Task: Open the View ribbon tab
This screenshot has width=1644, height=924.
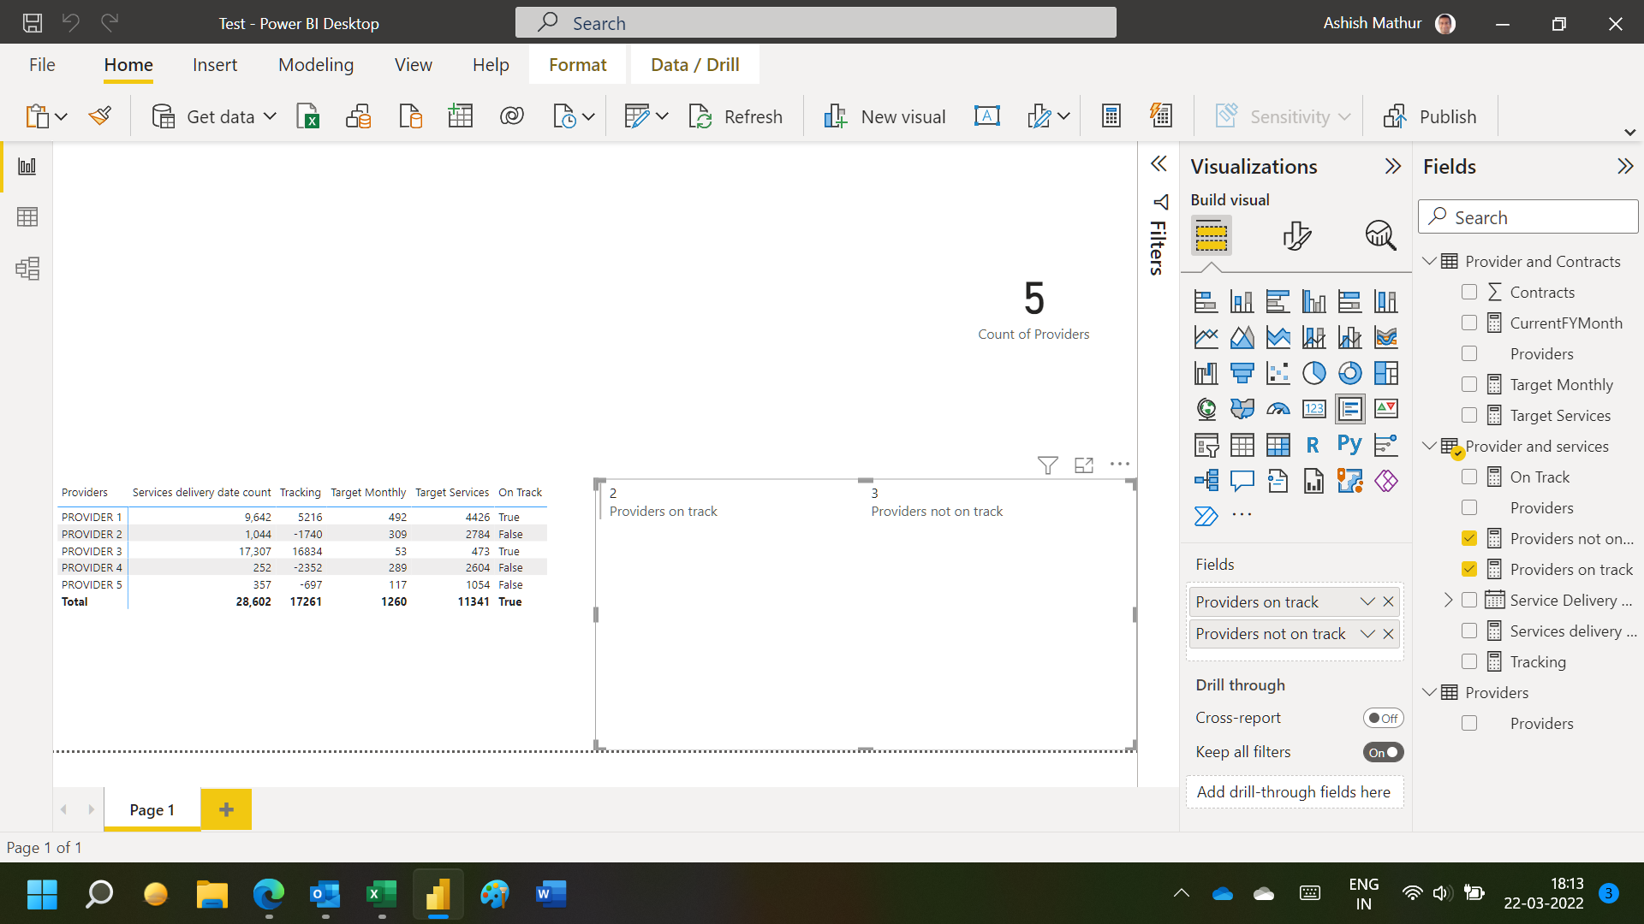Action: pyautogui.click(x=414, y=65)
